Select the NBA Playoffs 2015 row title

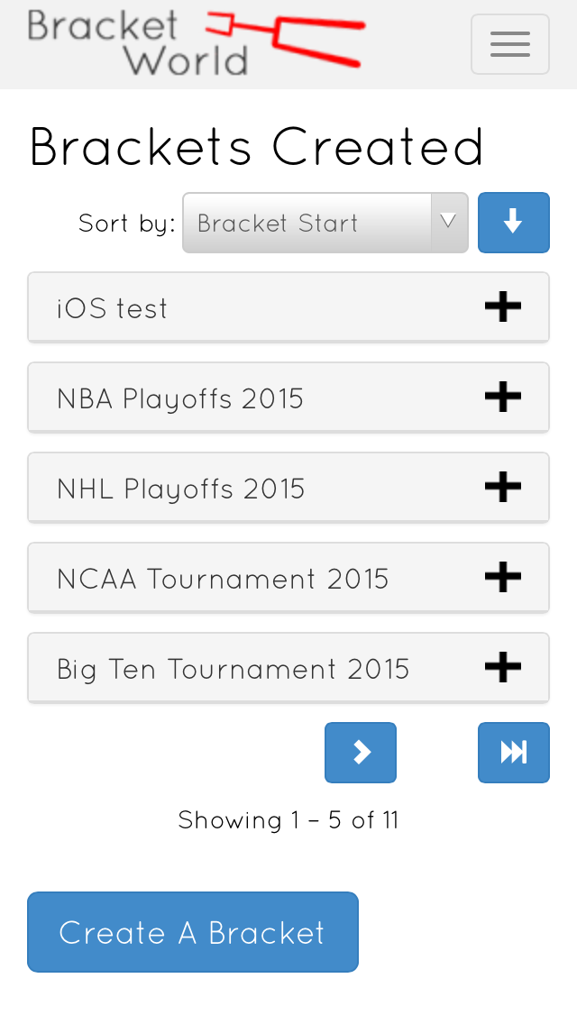pos(180,398)
